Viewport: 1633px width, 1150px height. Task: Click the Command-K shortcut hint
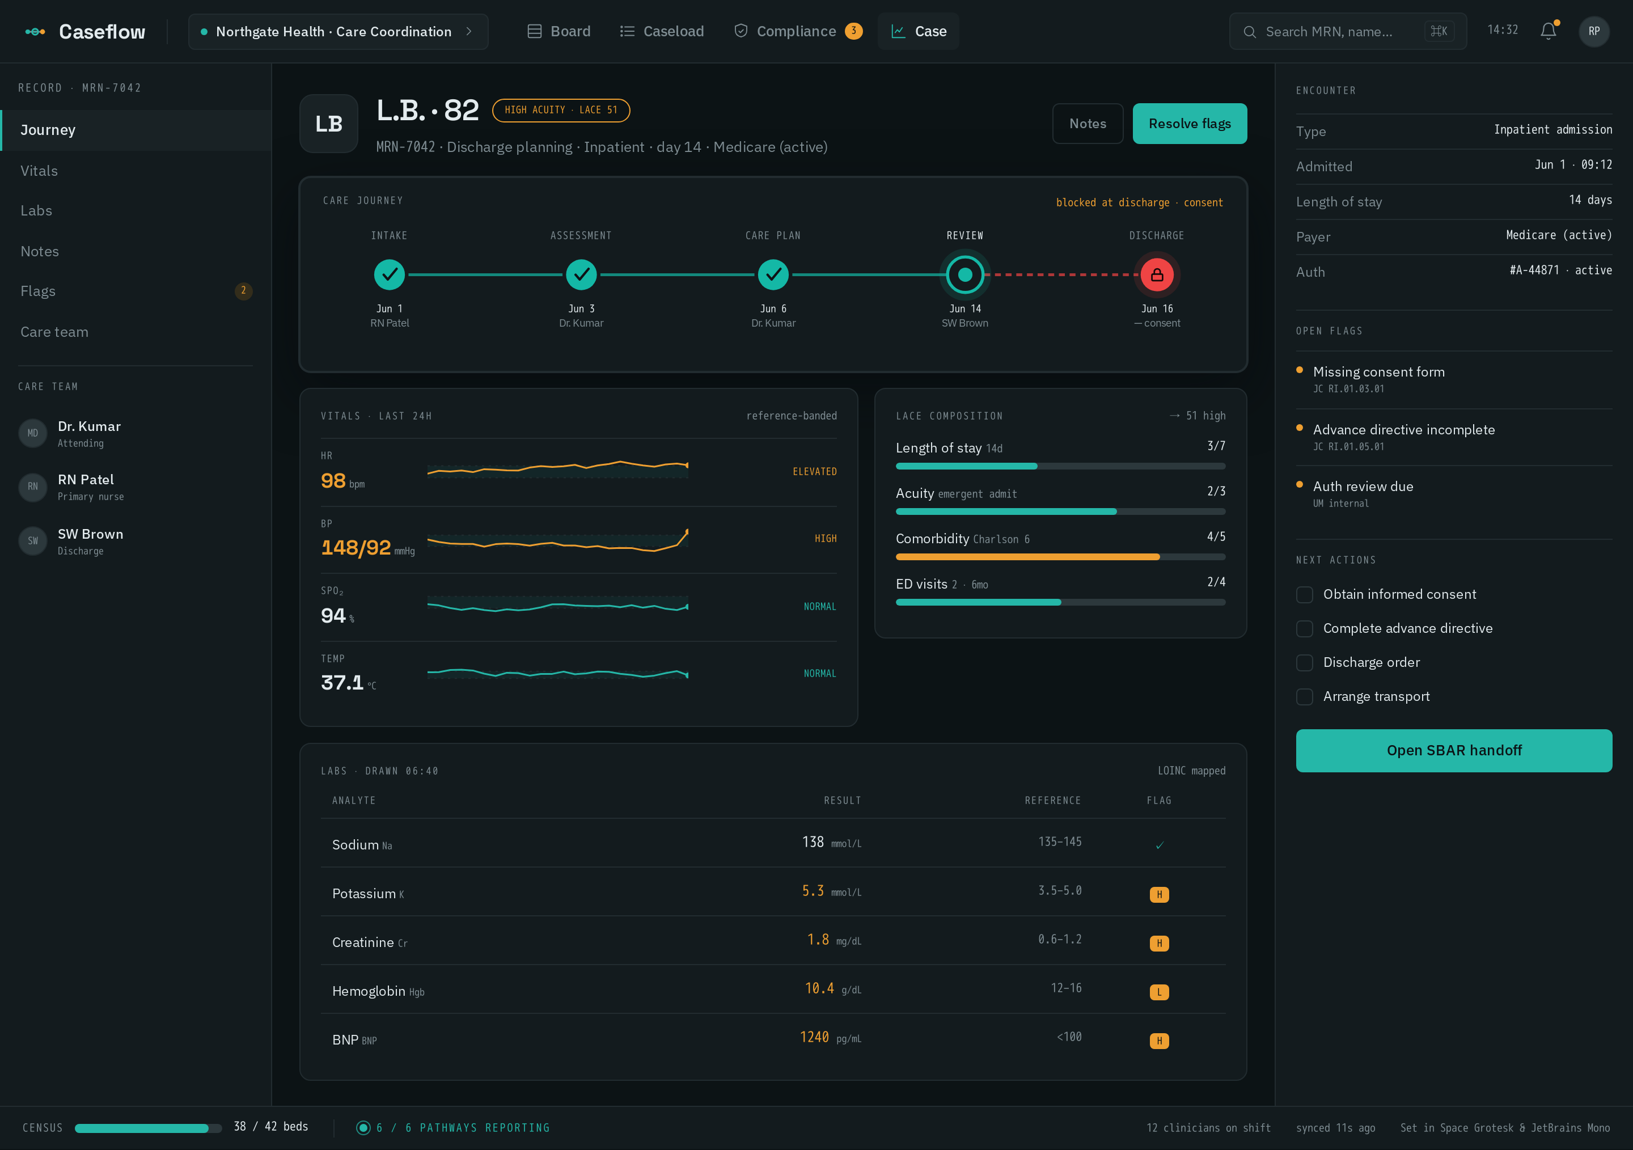(x=1439, y=31)
